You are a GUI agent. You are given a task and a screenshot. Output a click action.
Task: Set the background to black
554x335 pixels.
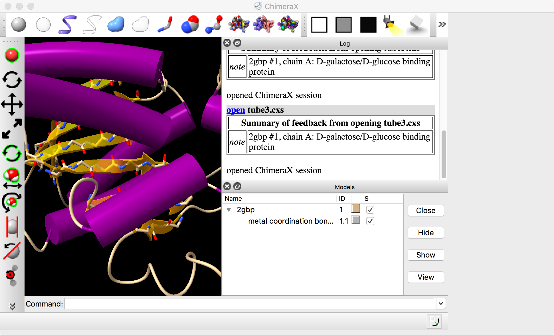pyautogui.click(x=368, y=25)
